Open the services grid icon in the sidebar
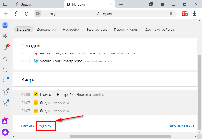This screenshot has width=202, height=139. 5,36
